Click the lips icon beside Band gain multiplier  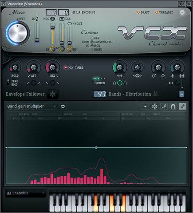63,106
